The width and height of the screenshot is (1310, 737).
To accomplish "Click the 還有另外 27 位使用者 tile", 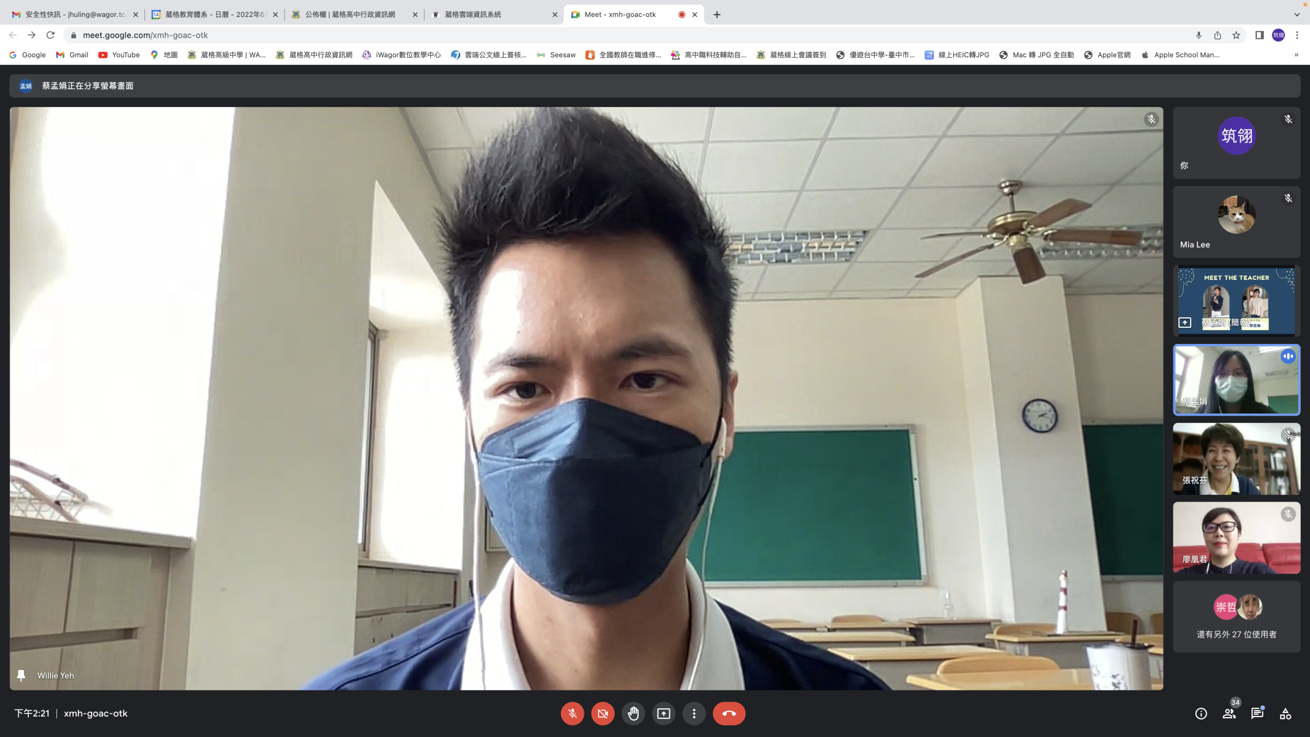I will pos(1236,617).
